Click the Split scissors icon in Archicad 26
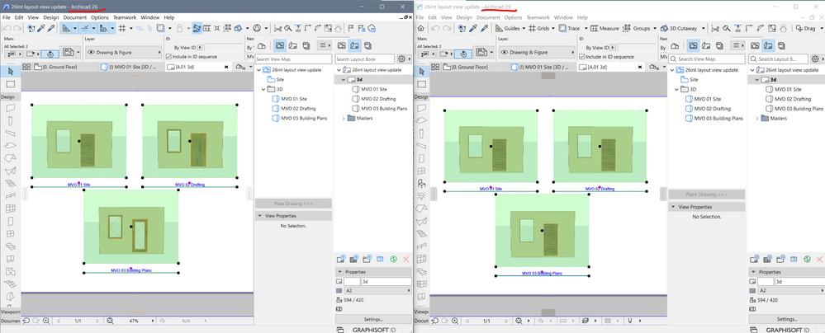 coord(277,28)
